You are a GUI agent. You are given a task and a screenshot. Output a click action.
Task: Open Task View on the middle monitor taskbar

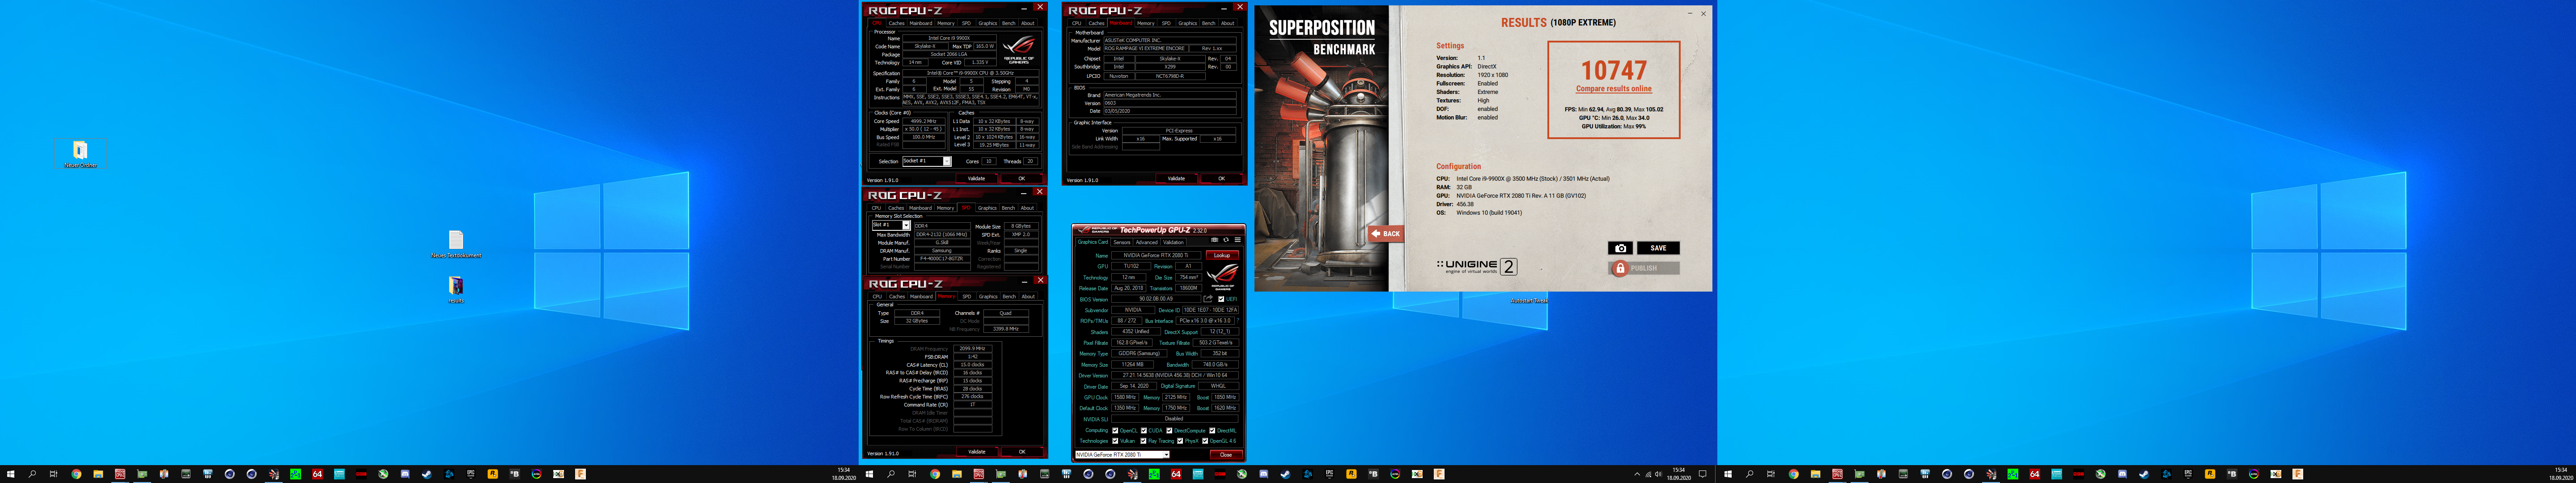click(912, 474)
